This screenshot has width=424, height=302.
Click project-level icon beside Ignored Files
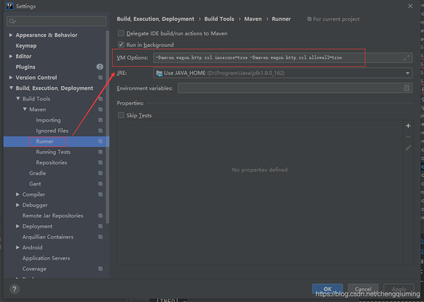[101, 130]
